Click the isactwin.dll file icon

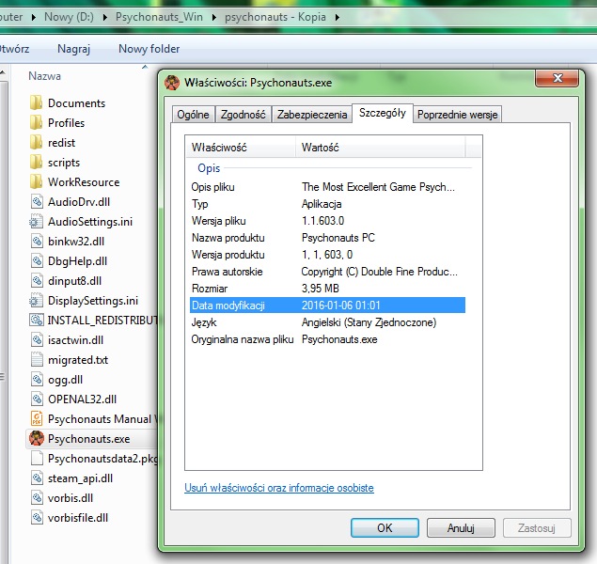37,340
